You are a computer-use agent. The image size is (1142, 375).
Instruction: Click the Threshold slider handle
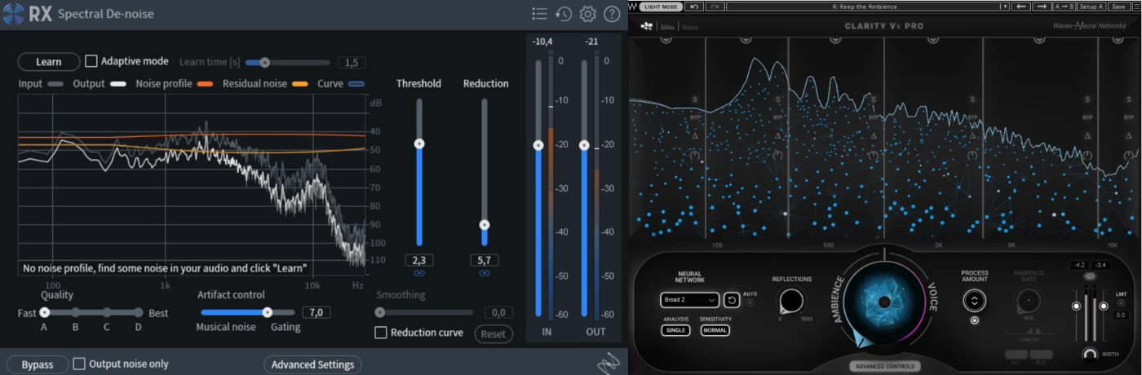point(419,143)
